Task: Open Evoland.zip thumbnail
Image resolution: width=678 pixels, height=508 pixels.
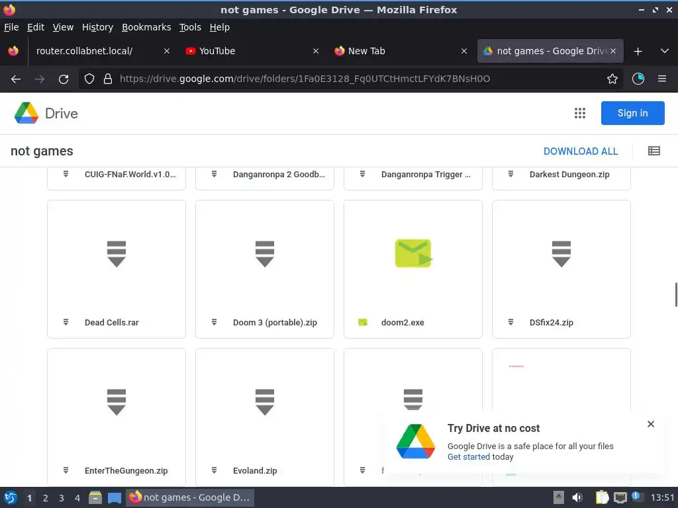Action: [265, 402]
